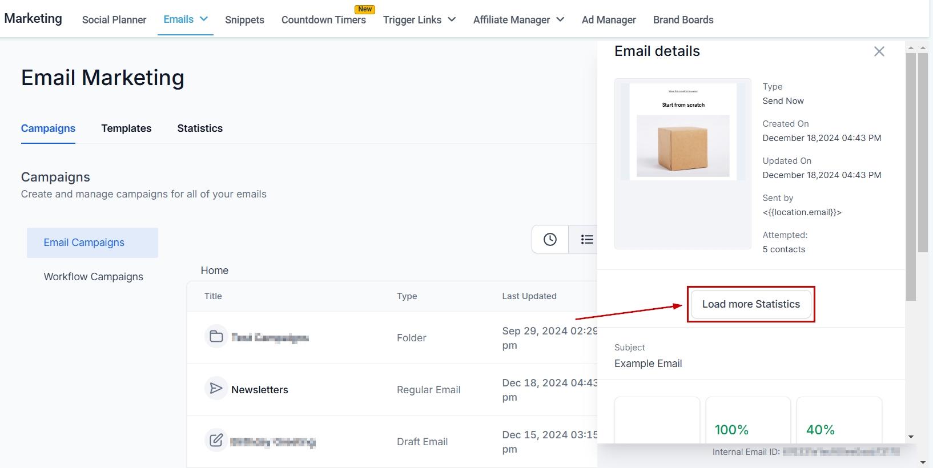Select Email Campaigns in sidebar
Screen dimensions: 933x468
tap(84, 243)
